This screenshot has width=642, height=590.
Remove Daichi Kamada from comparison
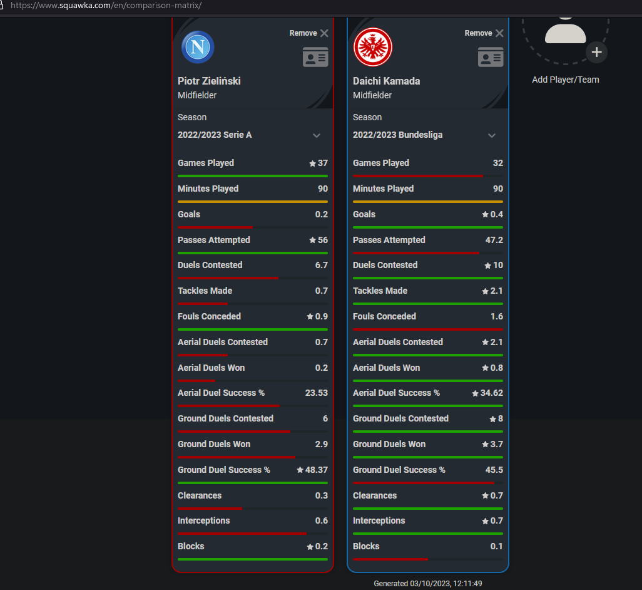484,33
